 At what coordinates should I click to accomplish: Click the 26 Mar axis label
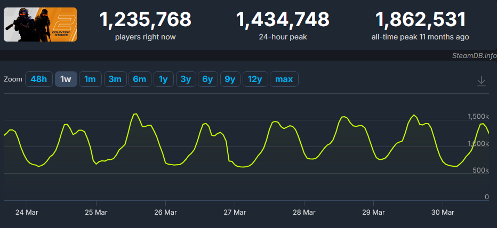coord(165,212)
